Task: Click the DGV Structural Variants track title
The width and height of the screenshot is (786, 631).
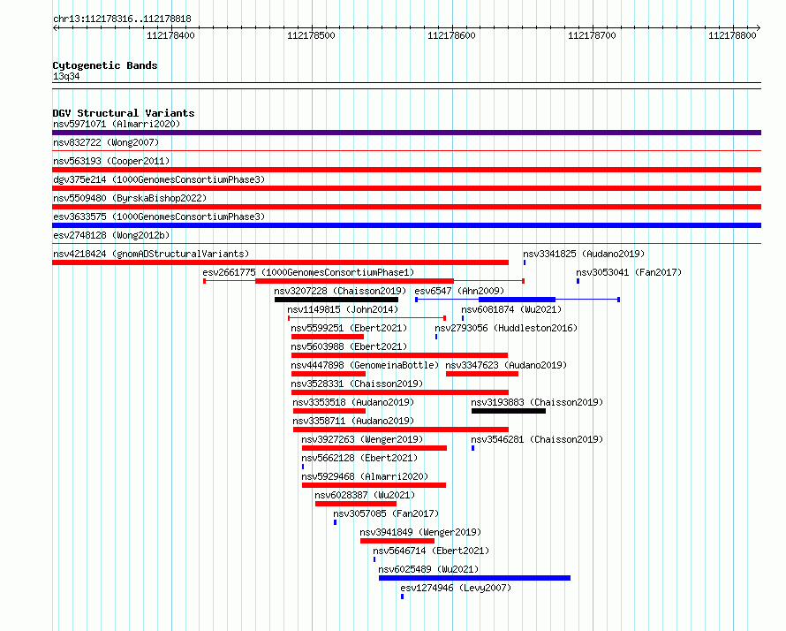Action: [124, 113]
